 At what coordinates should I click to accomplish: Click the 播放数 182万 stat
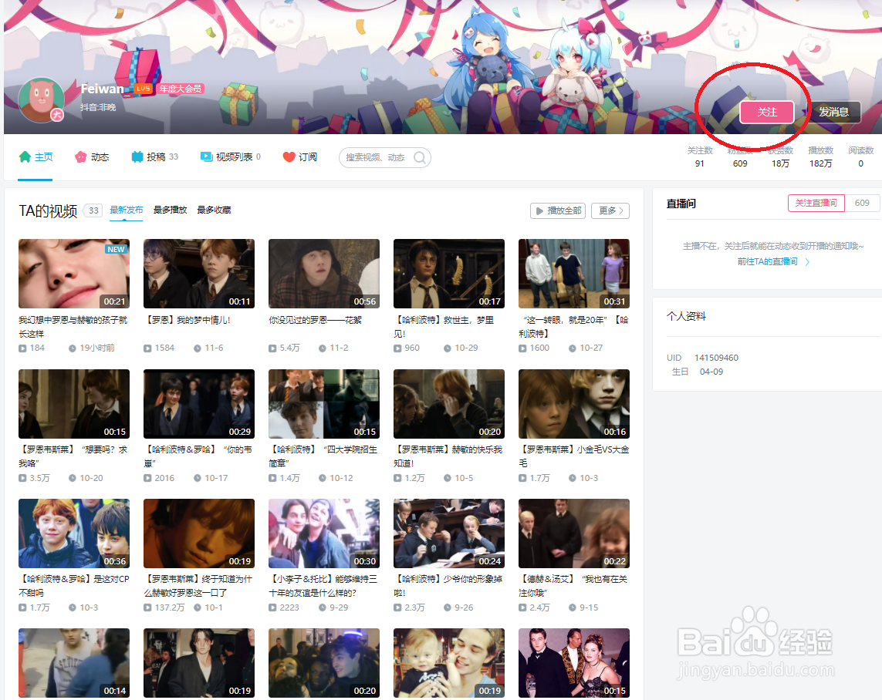pos(821,157)
